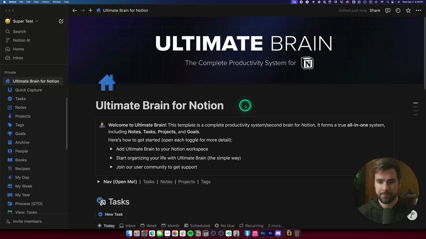The width and height of the screenshot is (426, 239).
Task: Open the Archive page in sidebar
Action: point(22,142)
